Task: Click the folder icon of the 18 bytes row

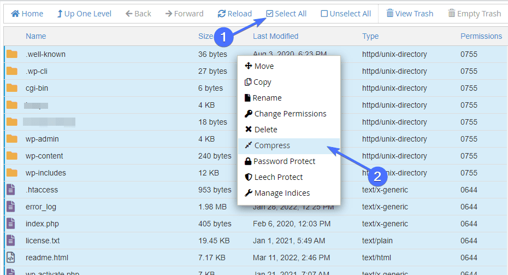Action: pos(12,122)
